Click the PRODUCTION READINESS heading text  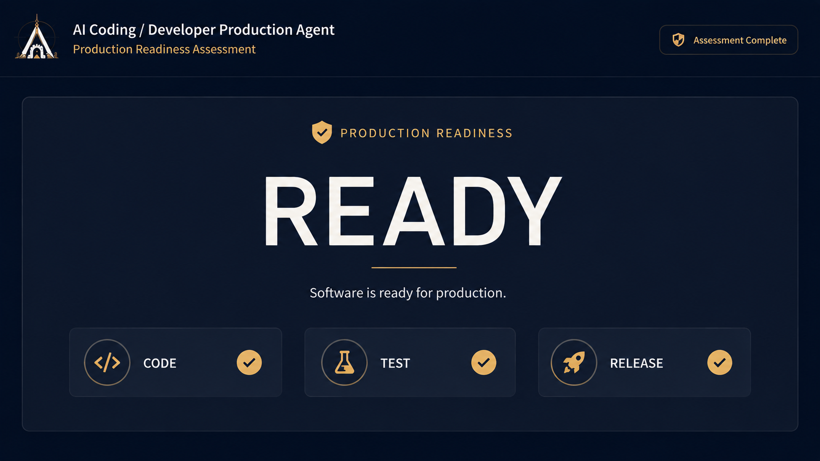(x=427, y=133)
